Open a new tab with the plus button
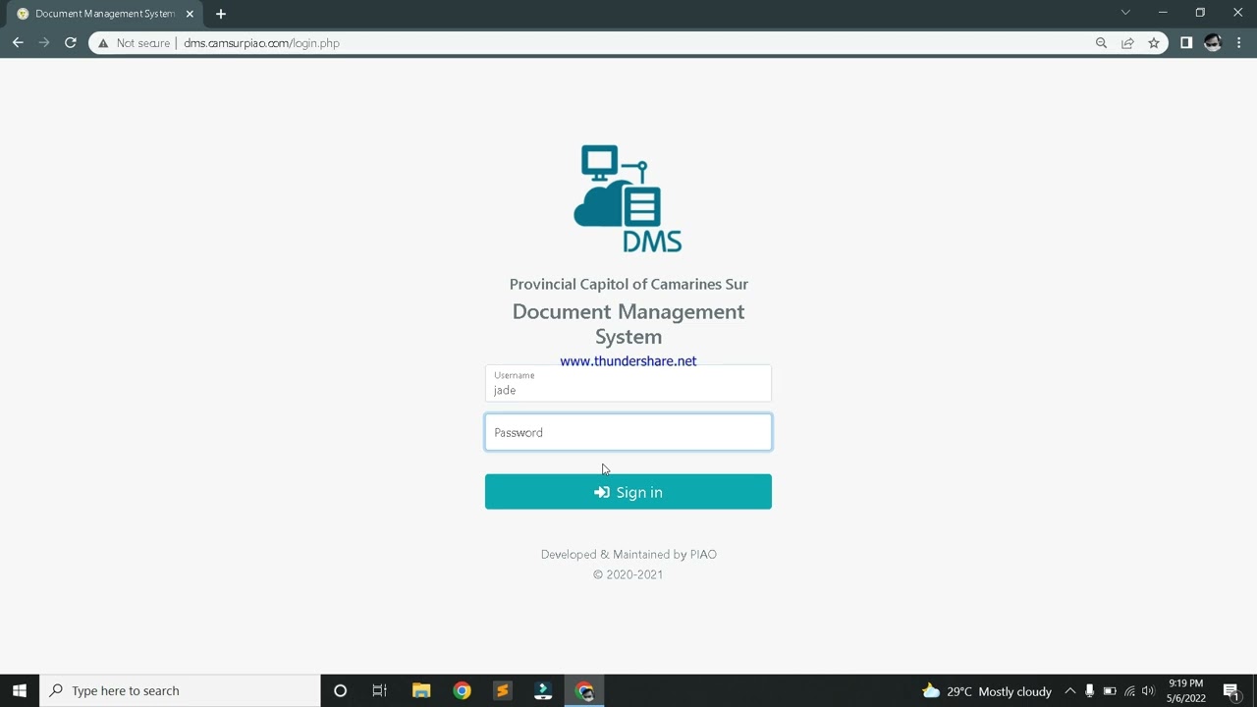This screenshot has width=1257, height=707. (x=221, y=14)
